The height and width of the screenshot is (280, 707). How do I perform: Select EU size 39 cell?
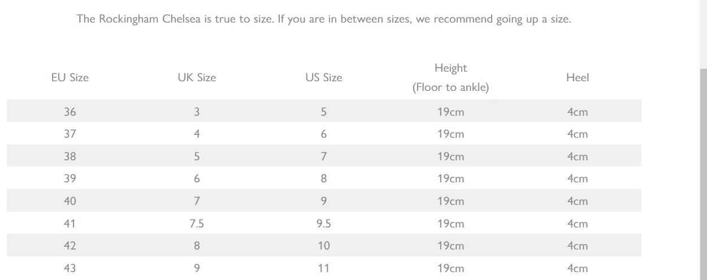tap(70, 178)
